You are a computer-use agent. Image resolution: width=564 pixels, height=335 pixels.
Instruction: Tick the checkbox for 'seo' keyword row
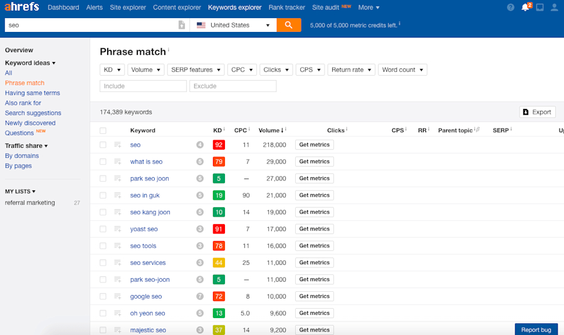tap(103, 145)
